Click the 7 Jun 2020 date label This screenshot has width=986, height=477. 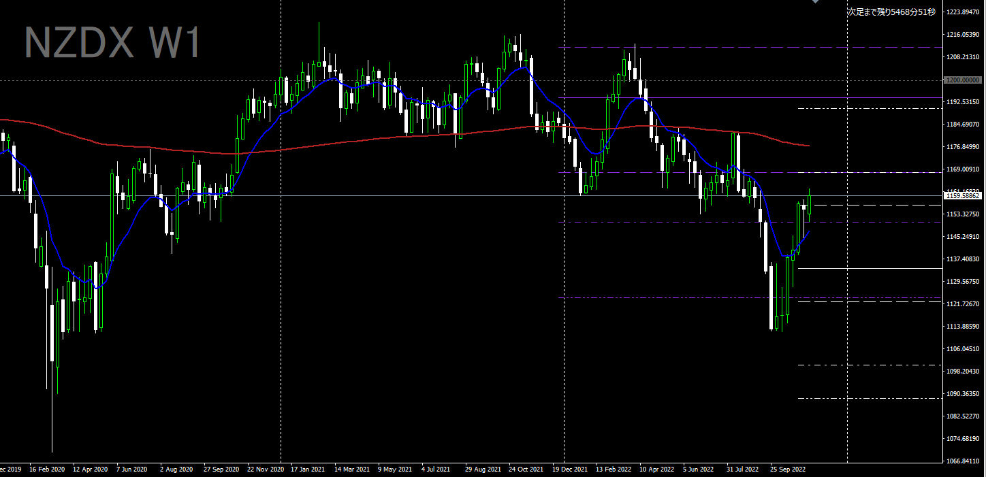[x=131, y=470]
